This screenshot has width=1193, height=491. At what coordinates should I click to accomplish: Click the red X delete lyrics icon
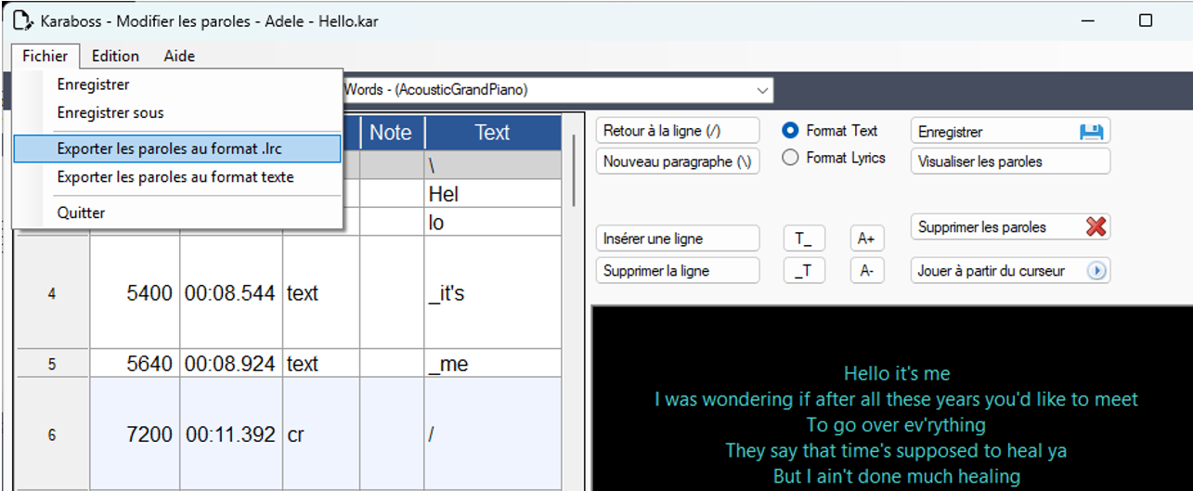point(1096,226)
